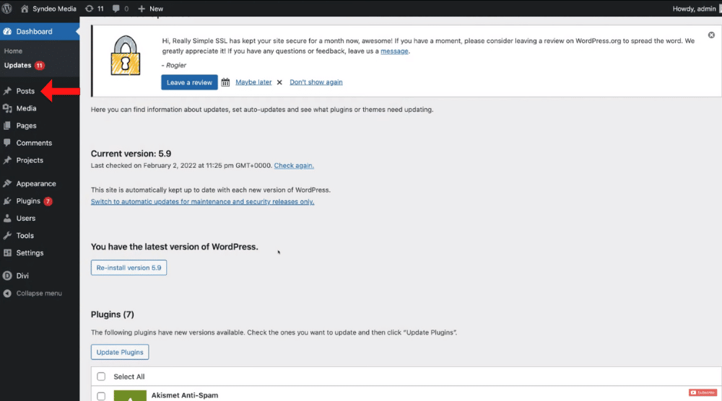Click the Settings sliders icon
Screen dimensions: 722x401
[7, 252]
